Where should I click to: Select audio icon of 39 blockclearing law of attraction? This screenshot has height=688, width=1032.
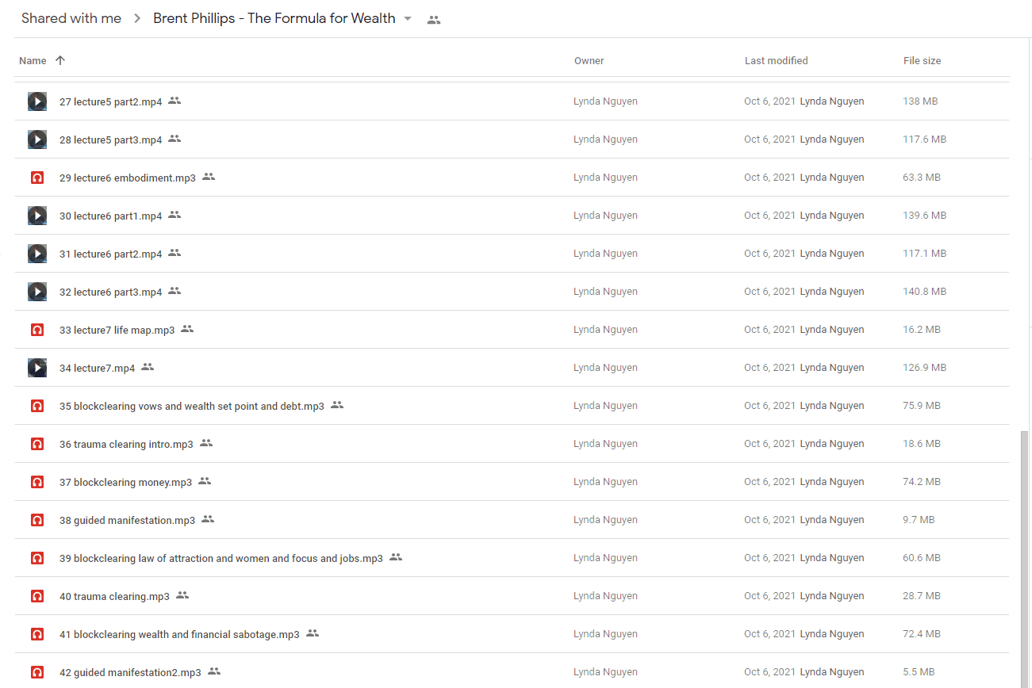37,558
